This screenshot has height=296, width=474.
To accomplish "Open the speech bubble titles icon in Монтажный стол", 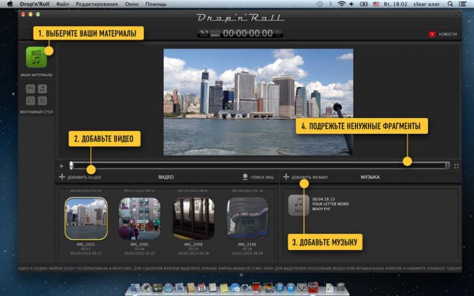I will [30, 101].
